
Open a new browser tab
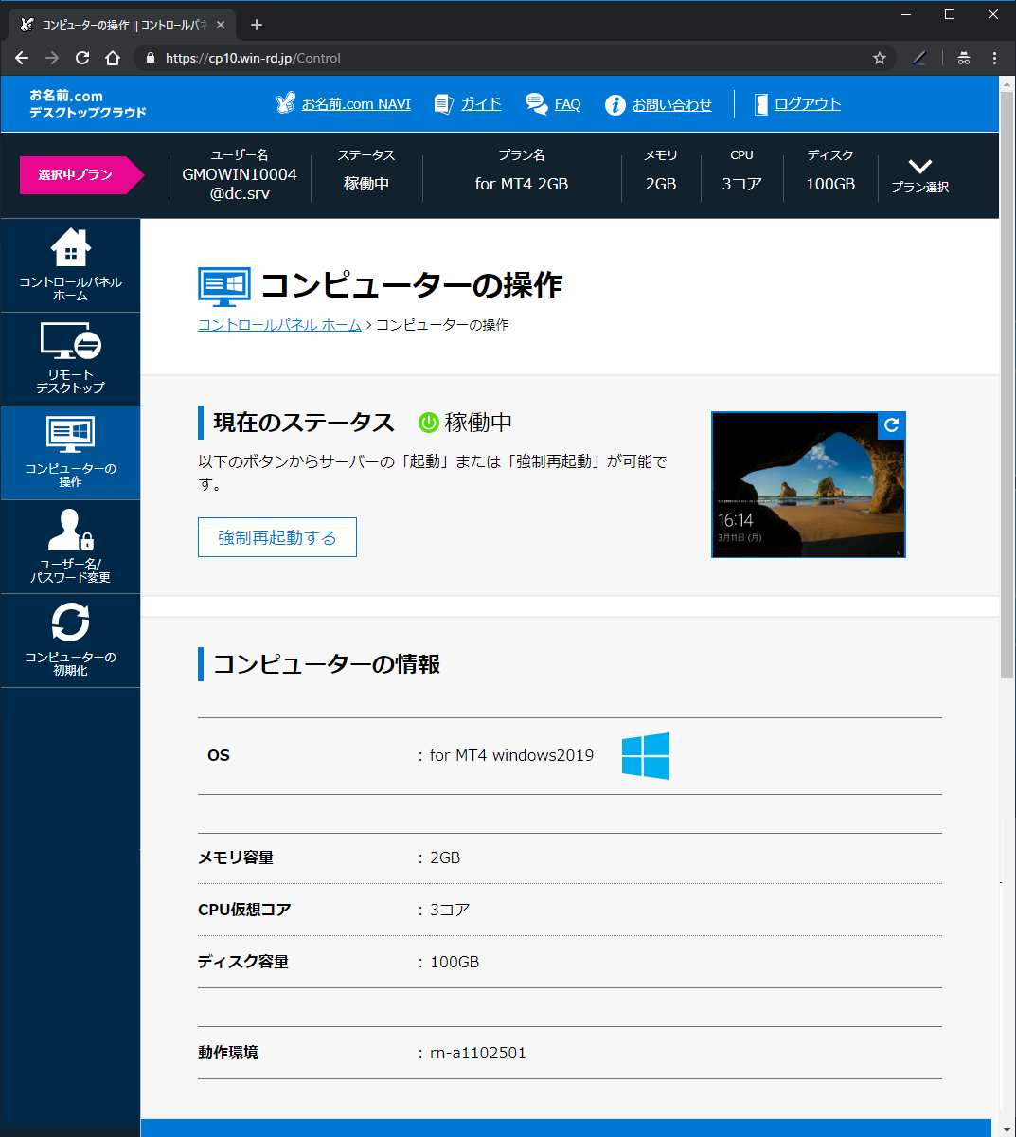tap(257, 25)
